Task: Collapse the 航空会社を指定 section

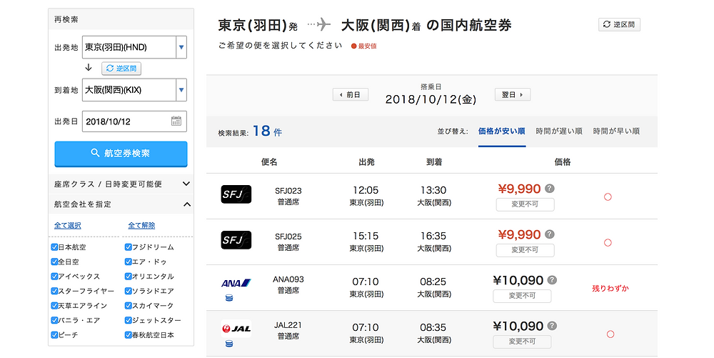Action: (121, 204)
